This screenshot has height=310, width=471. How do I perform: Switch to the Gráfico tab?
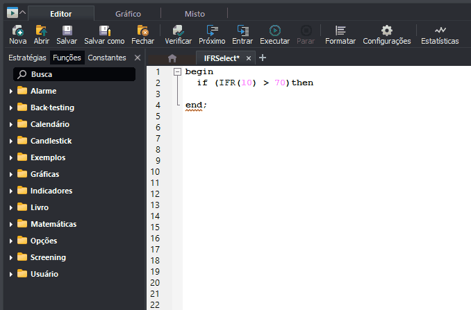coord(128,13)
